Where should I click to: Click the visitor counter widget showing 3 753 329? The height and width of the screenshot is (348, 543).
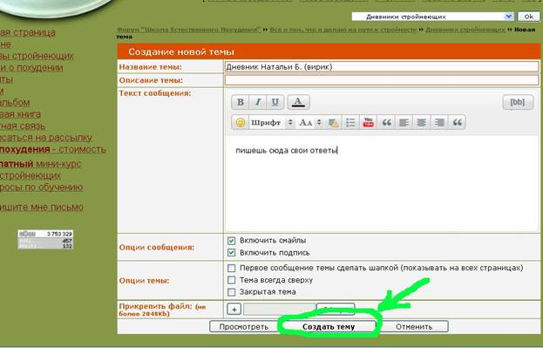click(45, 240)
